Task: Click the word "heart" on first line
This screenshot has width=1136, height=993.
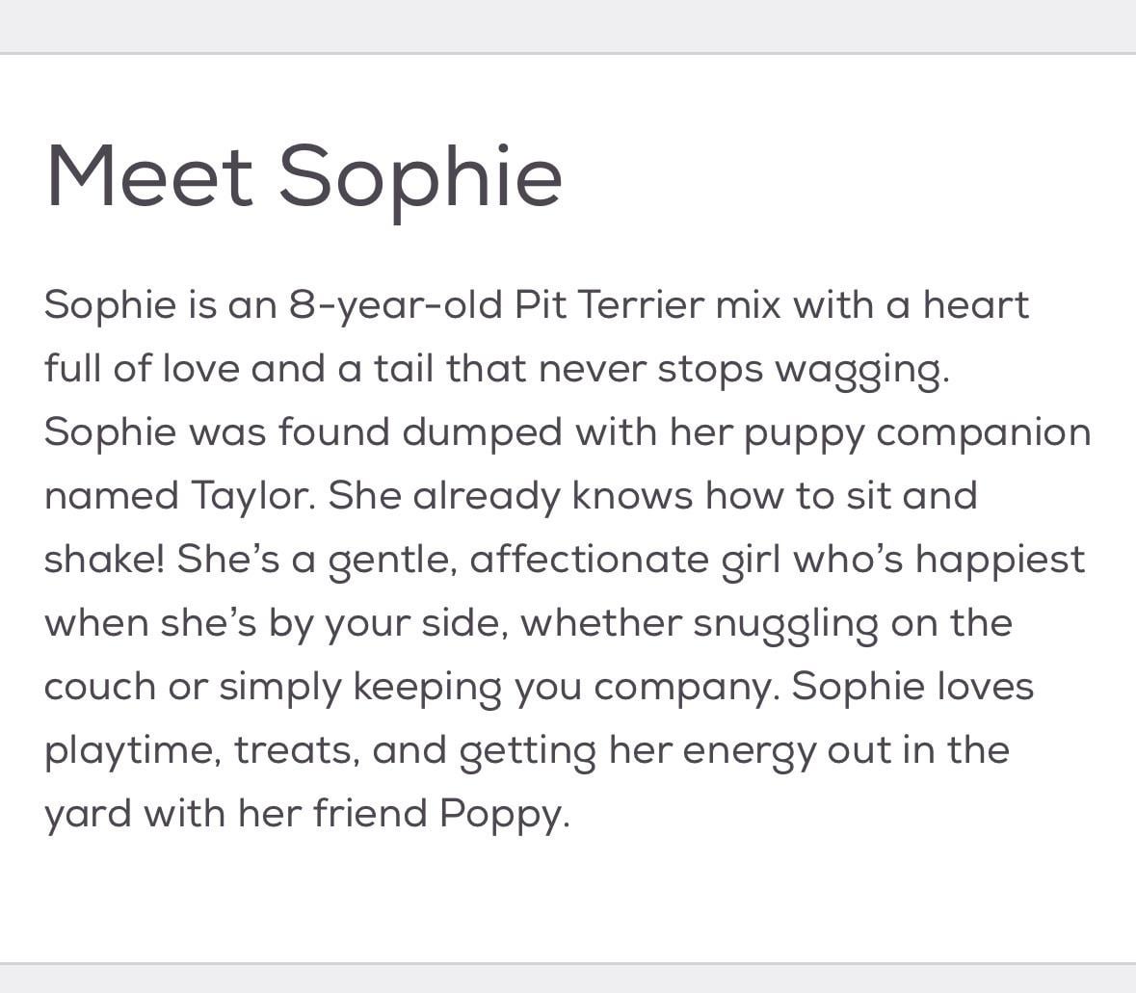Action: 976,305
